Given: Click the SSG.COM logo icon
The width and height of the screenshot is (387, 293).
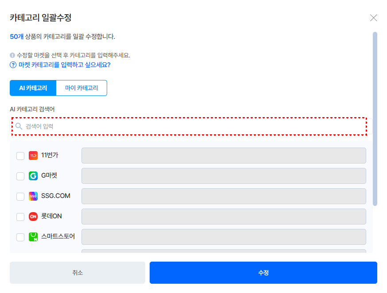Looking at the screenshot, I should click(x=33, y=196).
